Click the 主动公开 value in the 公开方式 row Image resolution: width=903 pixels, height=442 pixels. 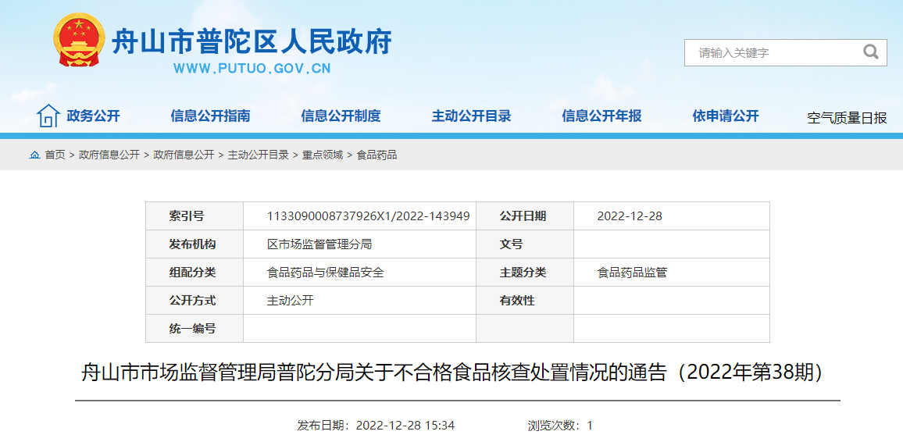point(291,301)
